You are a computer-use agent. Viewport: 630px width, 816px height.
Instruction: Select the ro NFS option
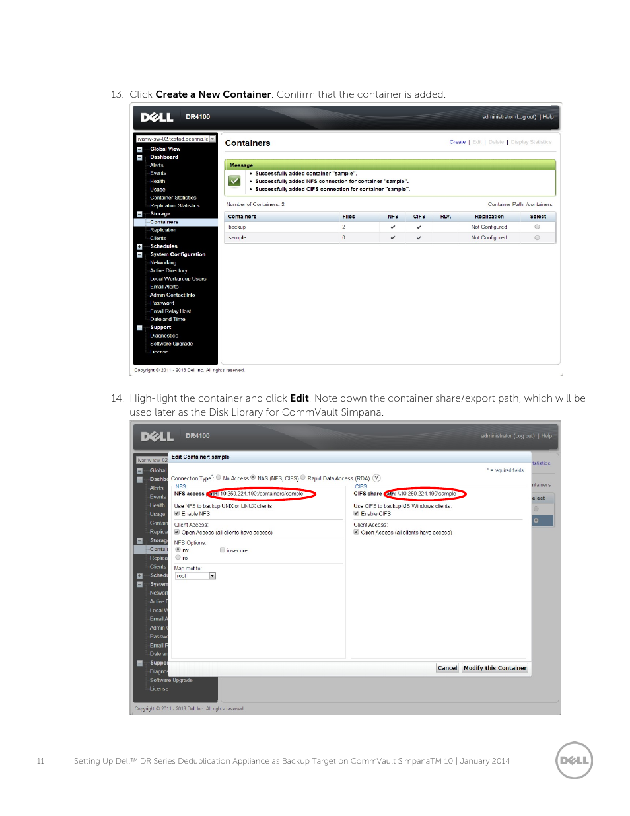click(x=178, y=558)
